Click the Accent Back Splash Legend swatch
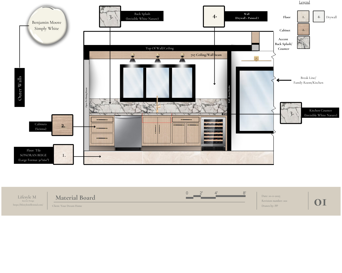This screenshot has width=342, height=273. [303, 42]
